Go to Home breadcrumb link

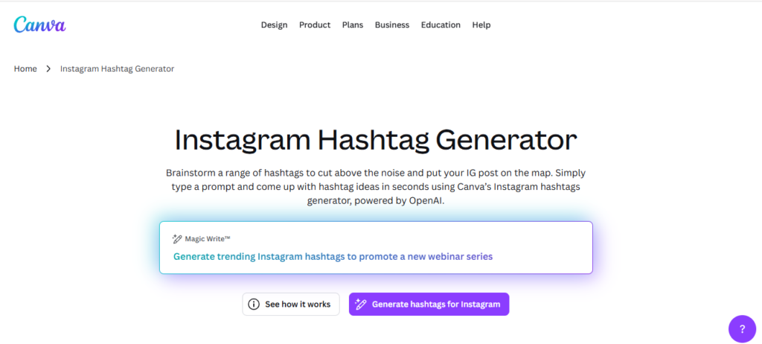[x=25, y=69]
